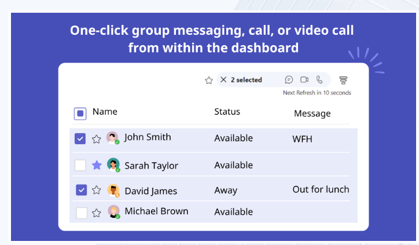
Task: Open David James's avatar
Action: coord(113,191)
